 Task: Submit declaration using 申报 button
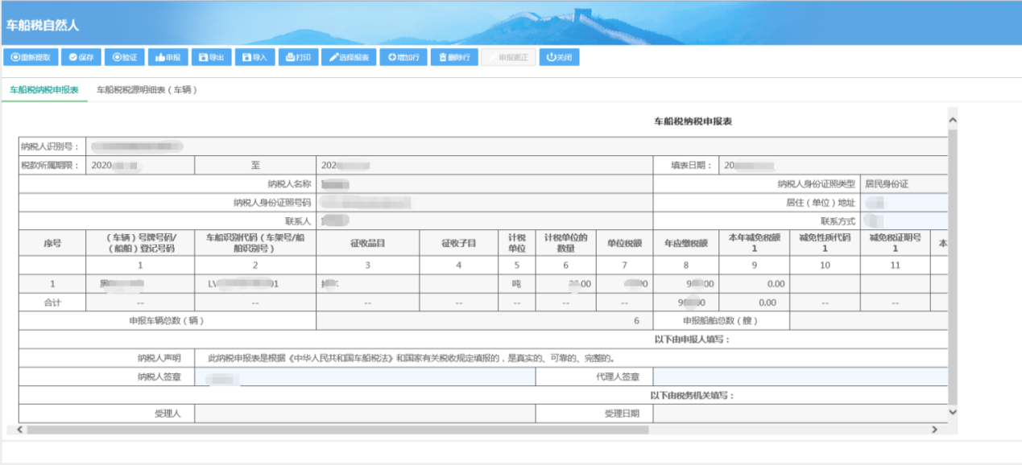[x=168, y=57]
